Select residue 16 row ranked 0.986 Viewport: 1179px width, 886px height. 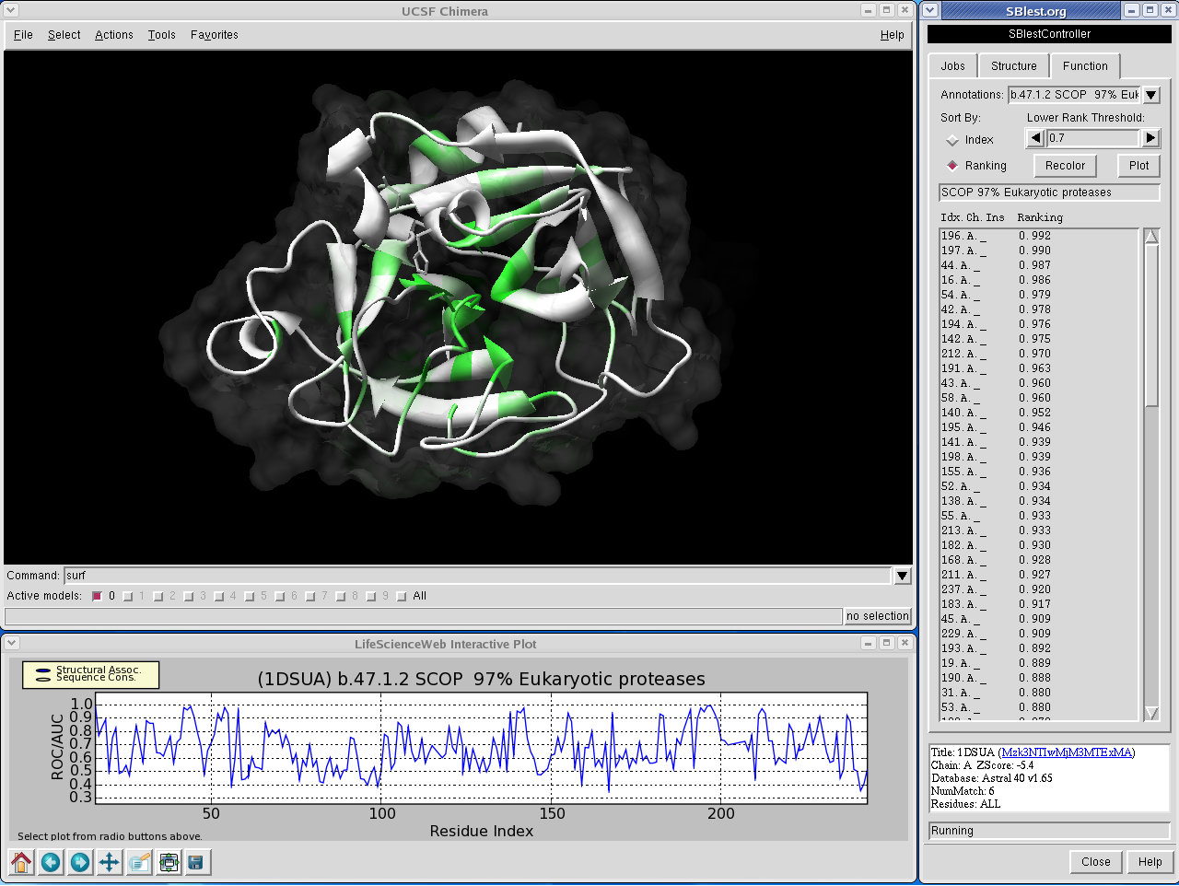pos(1039,280)
